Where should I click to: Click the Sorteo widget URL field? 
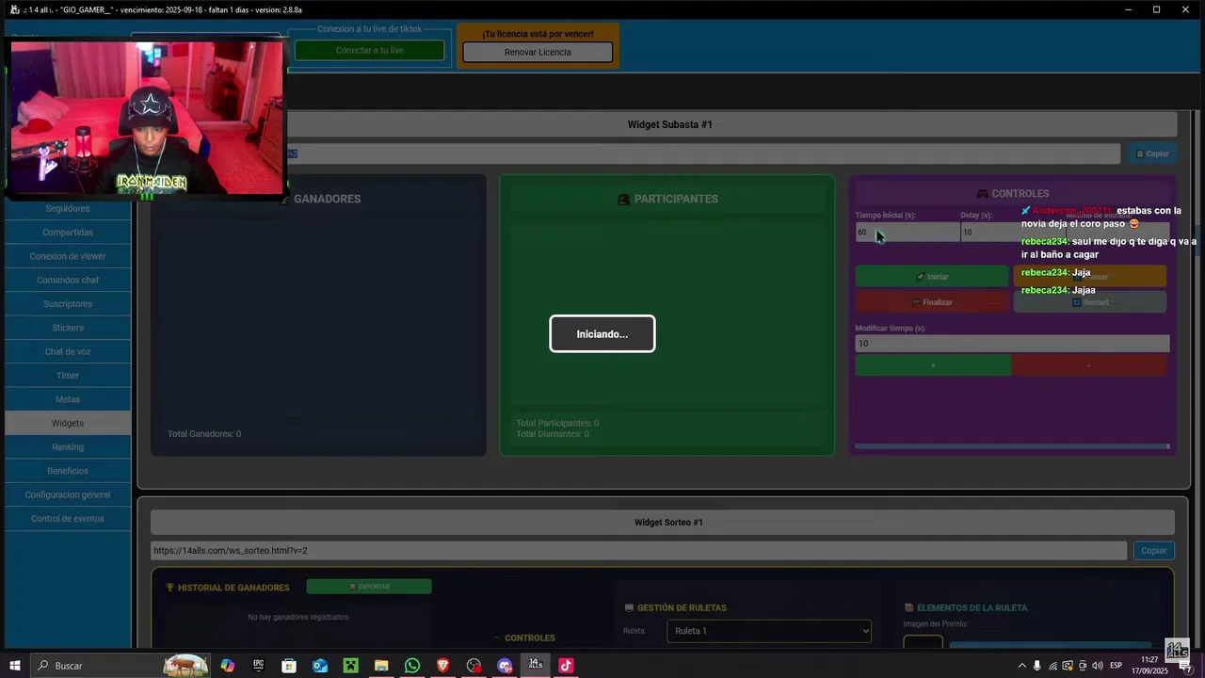pyautogui.click(x=638, y=551)
